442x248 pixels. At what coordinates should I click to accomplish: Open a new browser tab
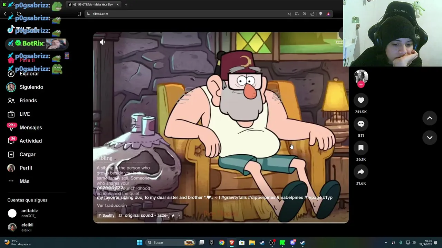point(126,4)
